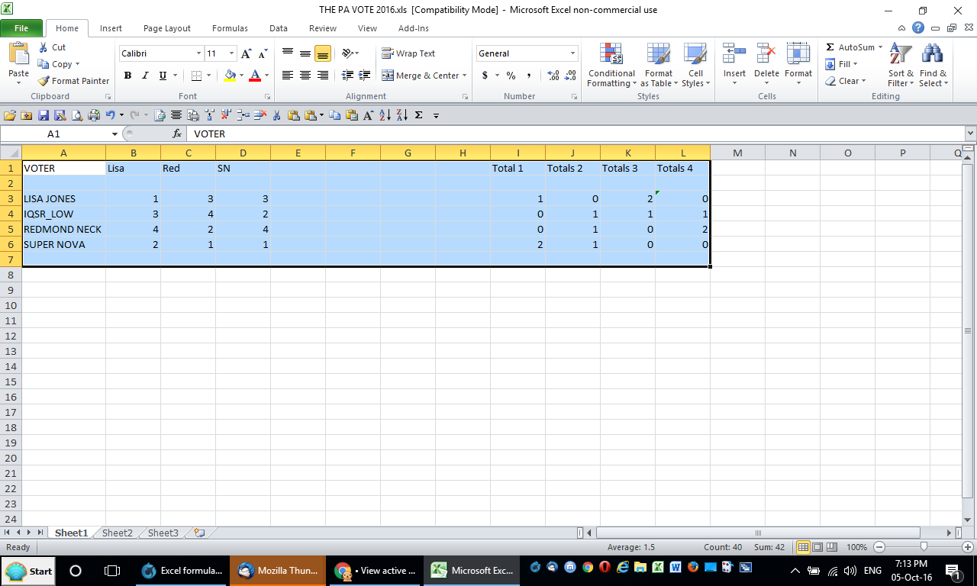Switch to the Page Layout ribbon tab
The width and height of the screenshot is (977, 586).
[167, 28]
